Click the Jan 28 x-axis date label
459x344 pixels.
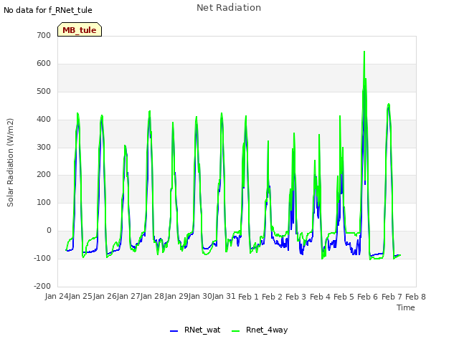click(153, 297)
